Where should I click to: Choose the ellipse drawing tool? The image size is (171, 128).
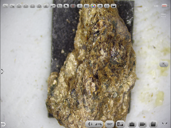point(26,6)
